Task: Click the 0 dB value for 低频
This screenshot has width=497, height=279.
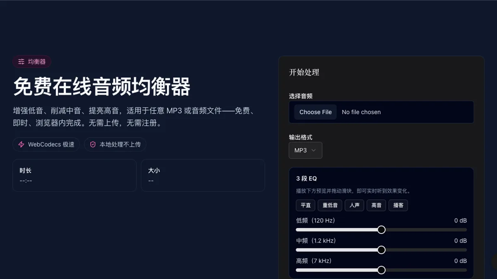Action: (461, 221)
